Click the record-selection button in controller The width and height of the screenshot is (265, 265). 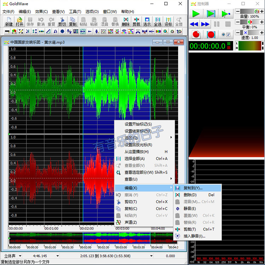pos(211,35)
